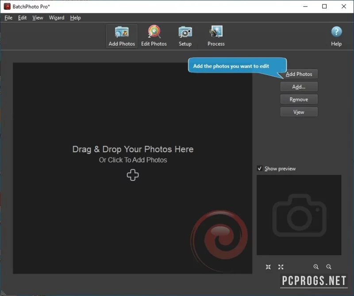Click the View button in side panel
Image resolution: width=354 pixels, height=296 pixels.
(x=299, y=112)
